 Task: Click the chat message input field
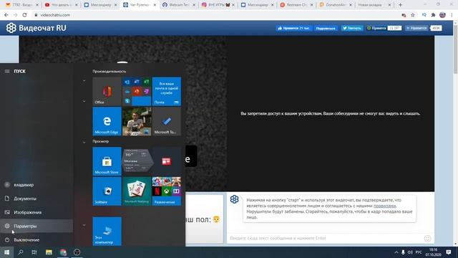(325, 238)
